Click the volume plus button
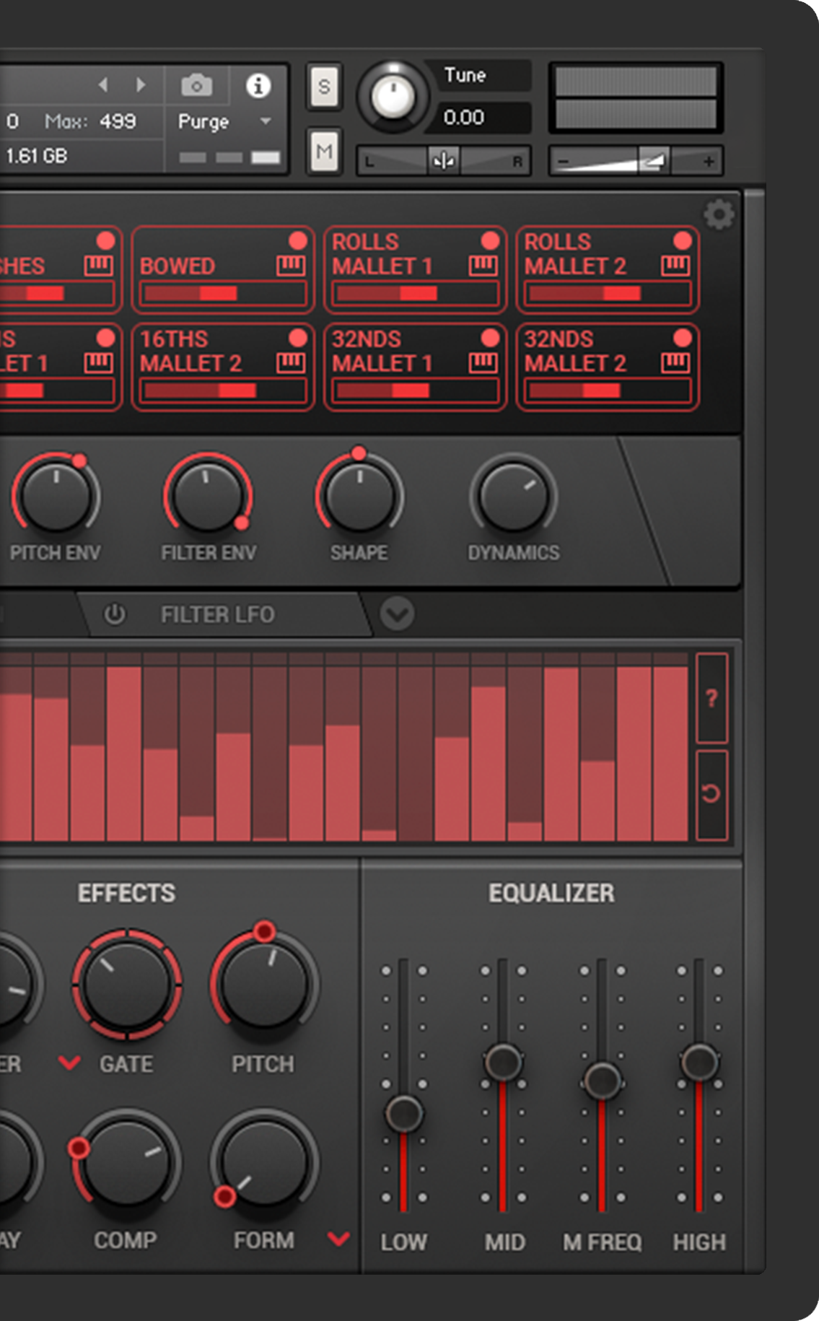 click(709, 162)
